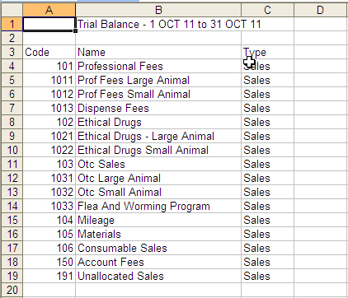Image resolution: width=348 pixels, height=298 pixels.
Task: Select the Name header cell
Action: click(x=158, y=52)
